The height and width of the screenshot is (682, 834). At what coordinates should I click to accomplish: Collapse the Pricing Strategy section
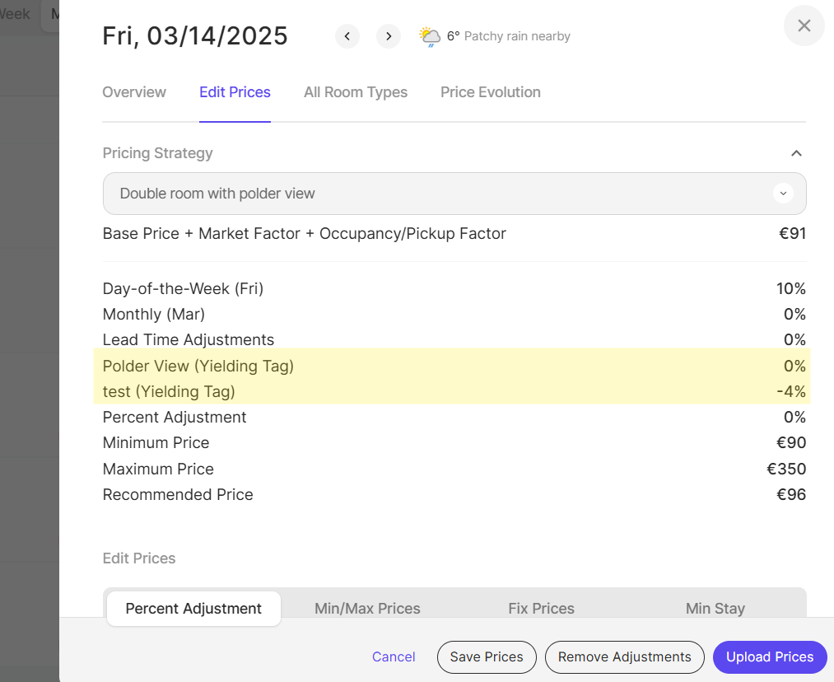(796, 153)
